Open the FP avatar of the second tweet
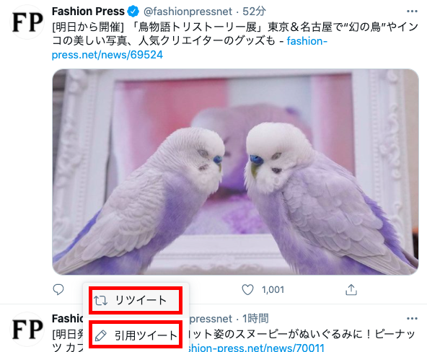 27,329
